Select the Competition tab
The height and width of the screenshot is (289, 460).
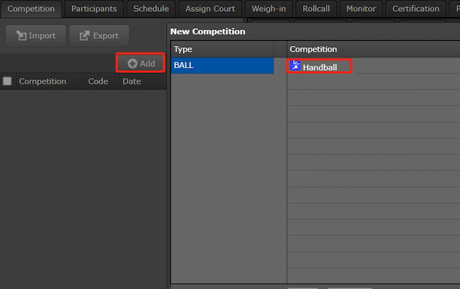click(31, 9)
